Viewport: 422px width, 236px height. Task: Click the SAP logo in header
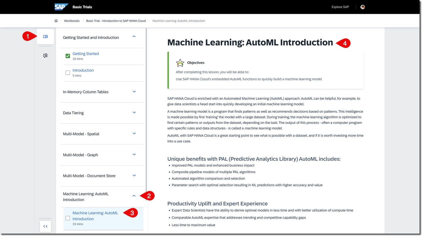tap(62, 7)
